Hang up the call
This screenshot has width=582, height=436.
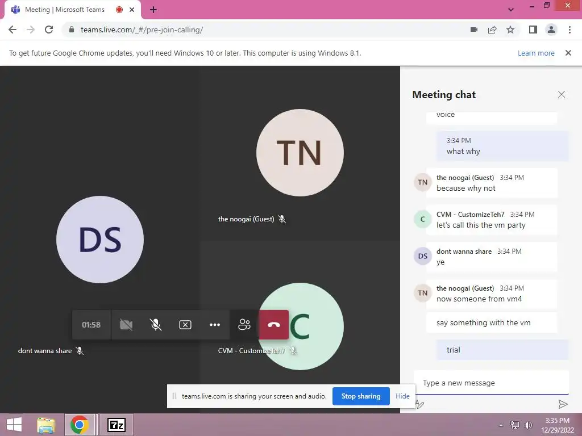coord(274,325)
